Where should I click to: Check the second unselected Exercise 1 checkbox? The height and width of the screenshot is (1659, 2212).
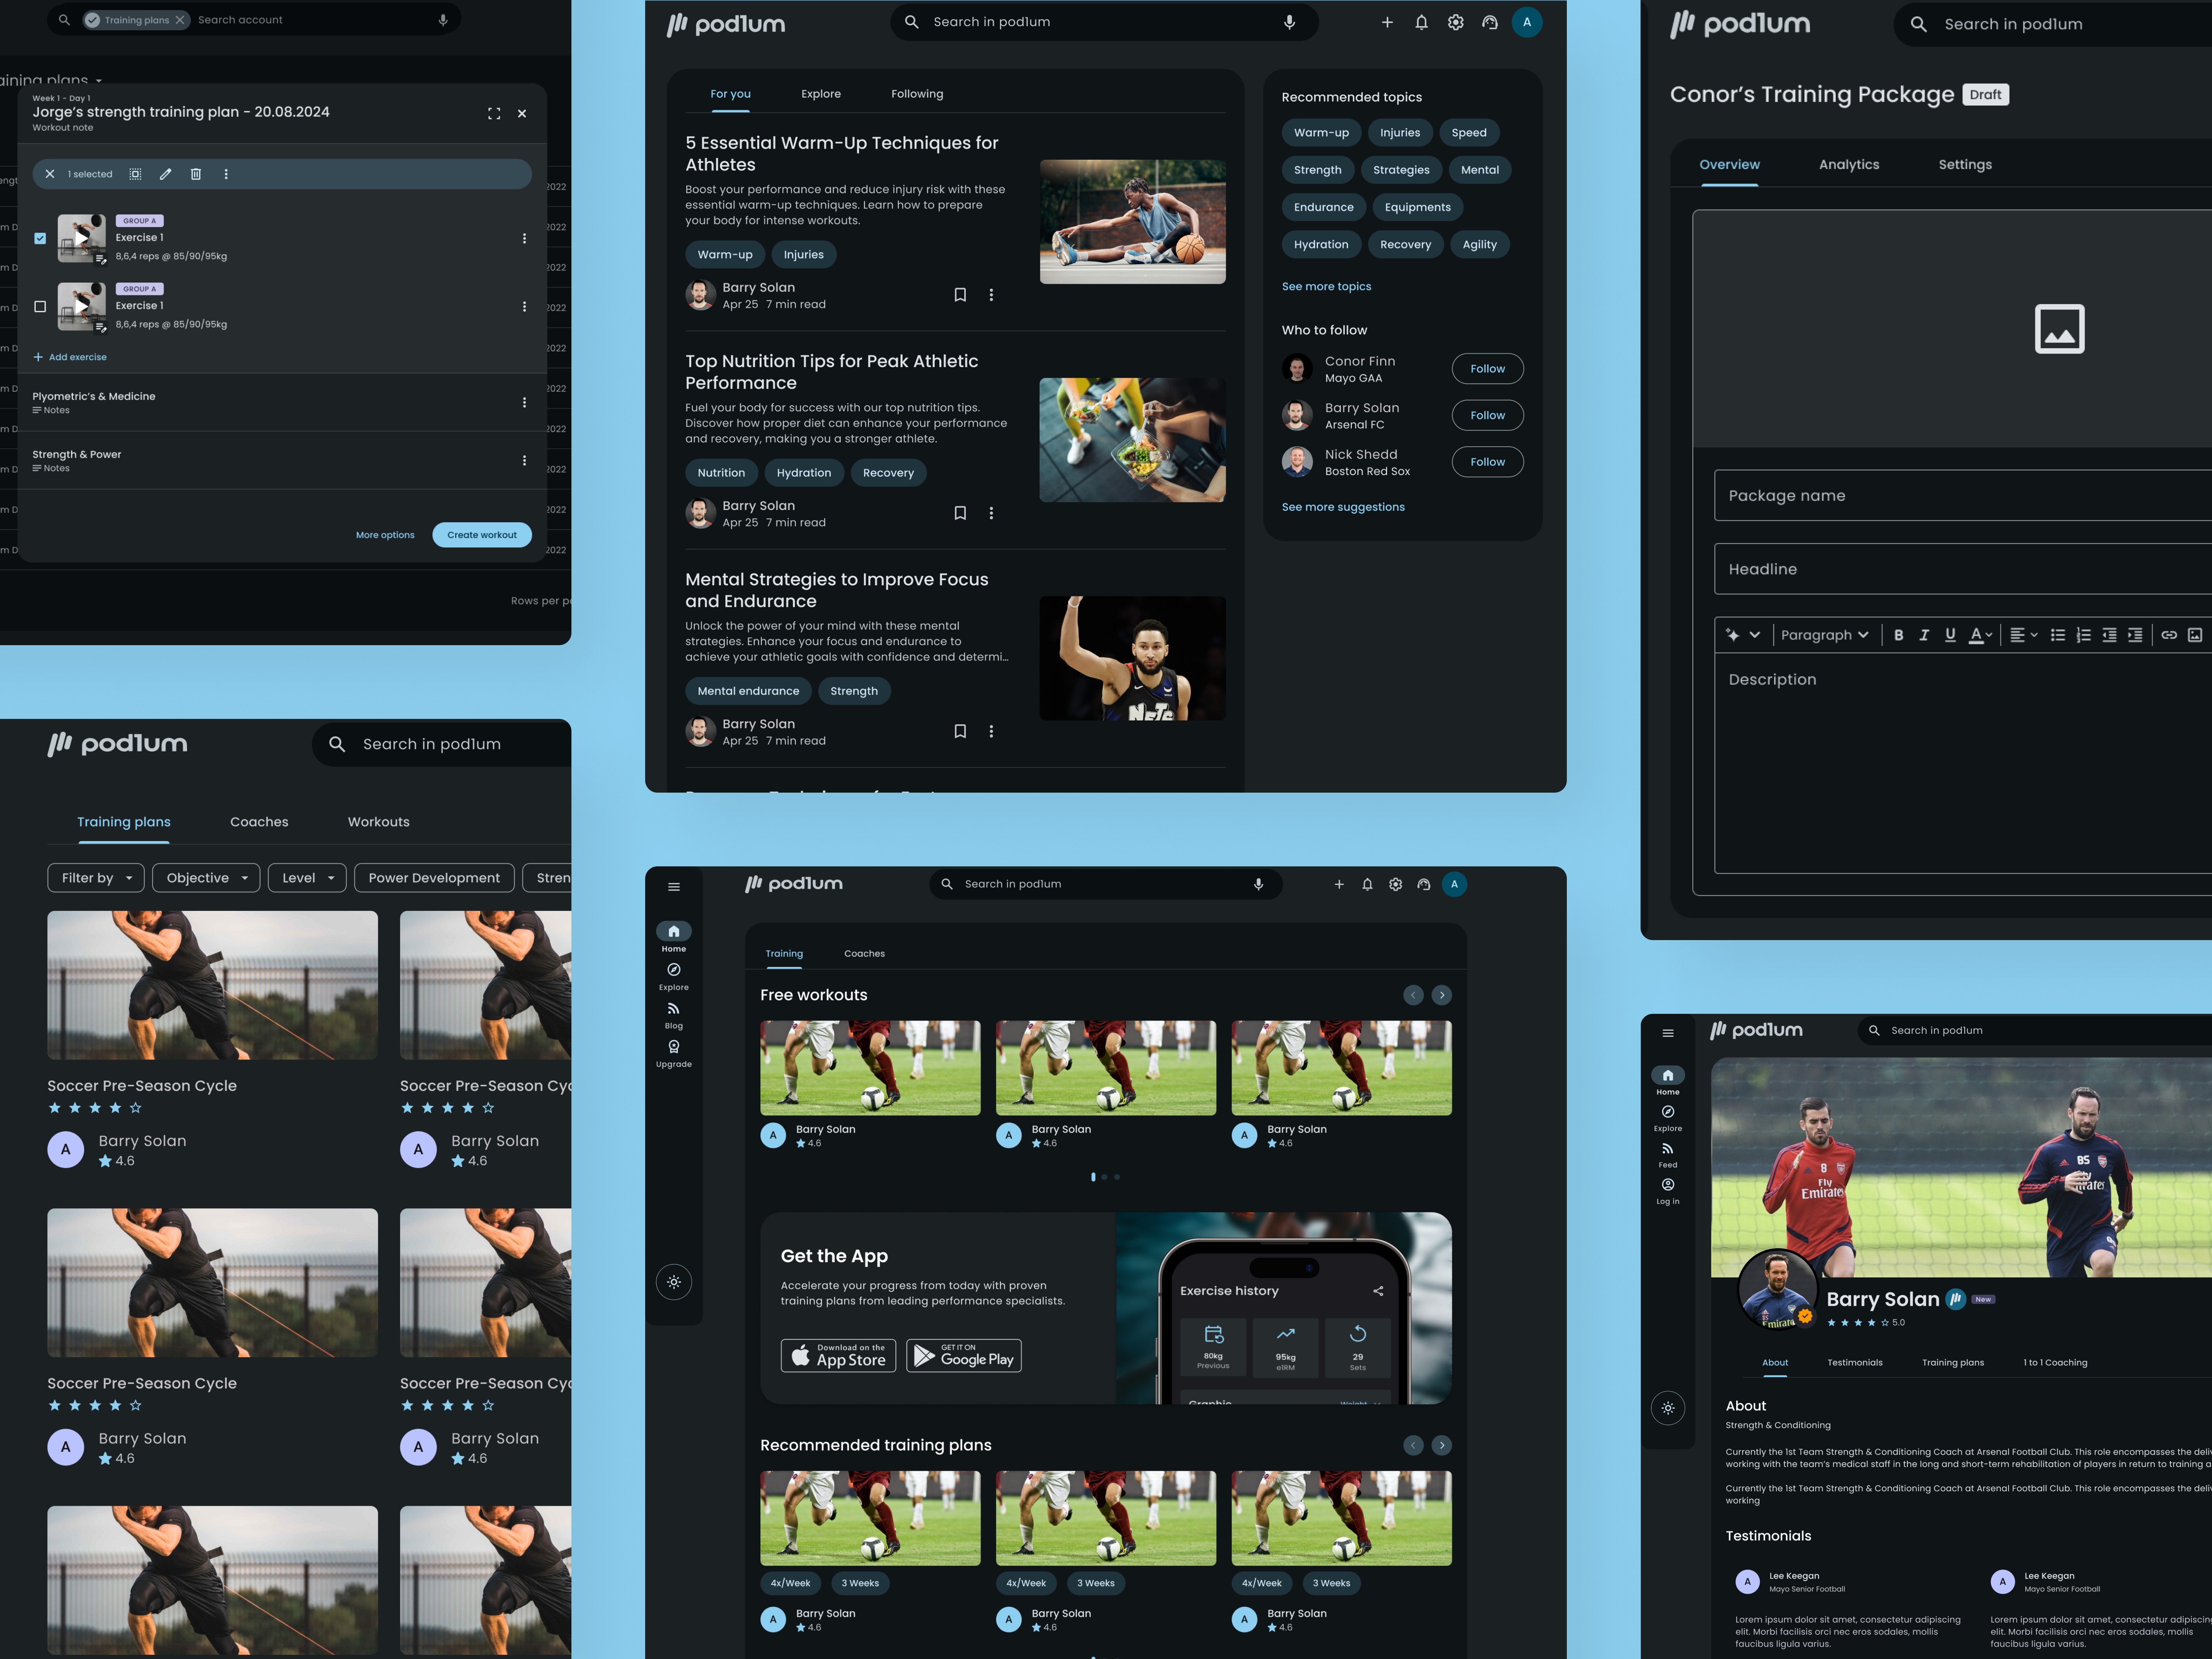pos(40,307)
